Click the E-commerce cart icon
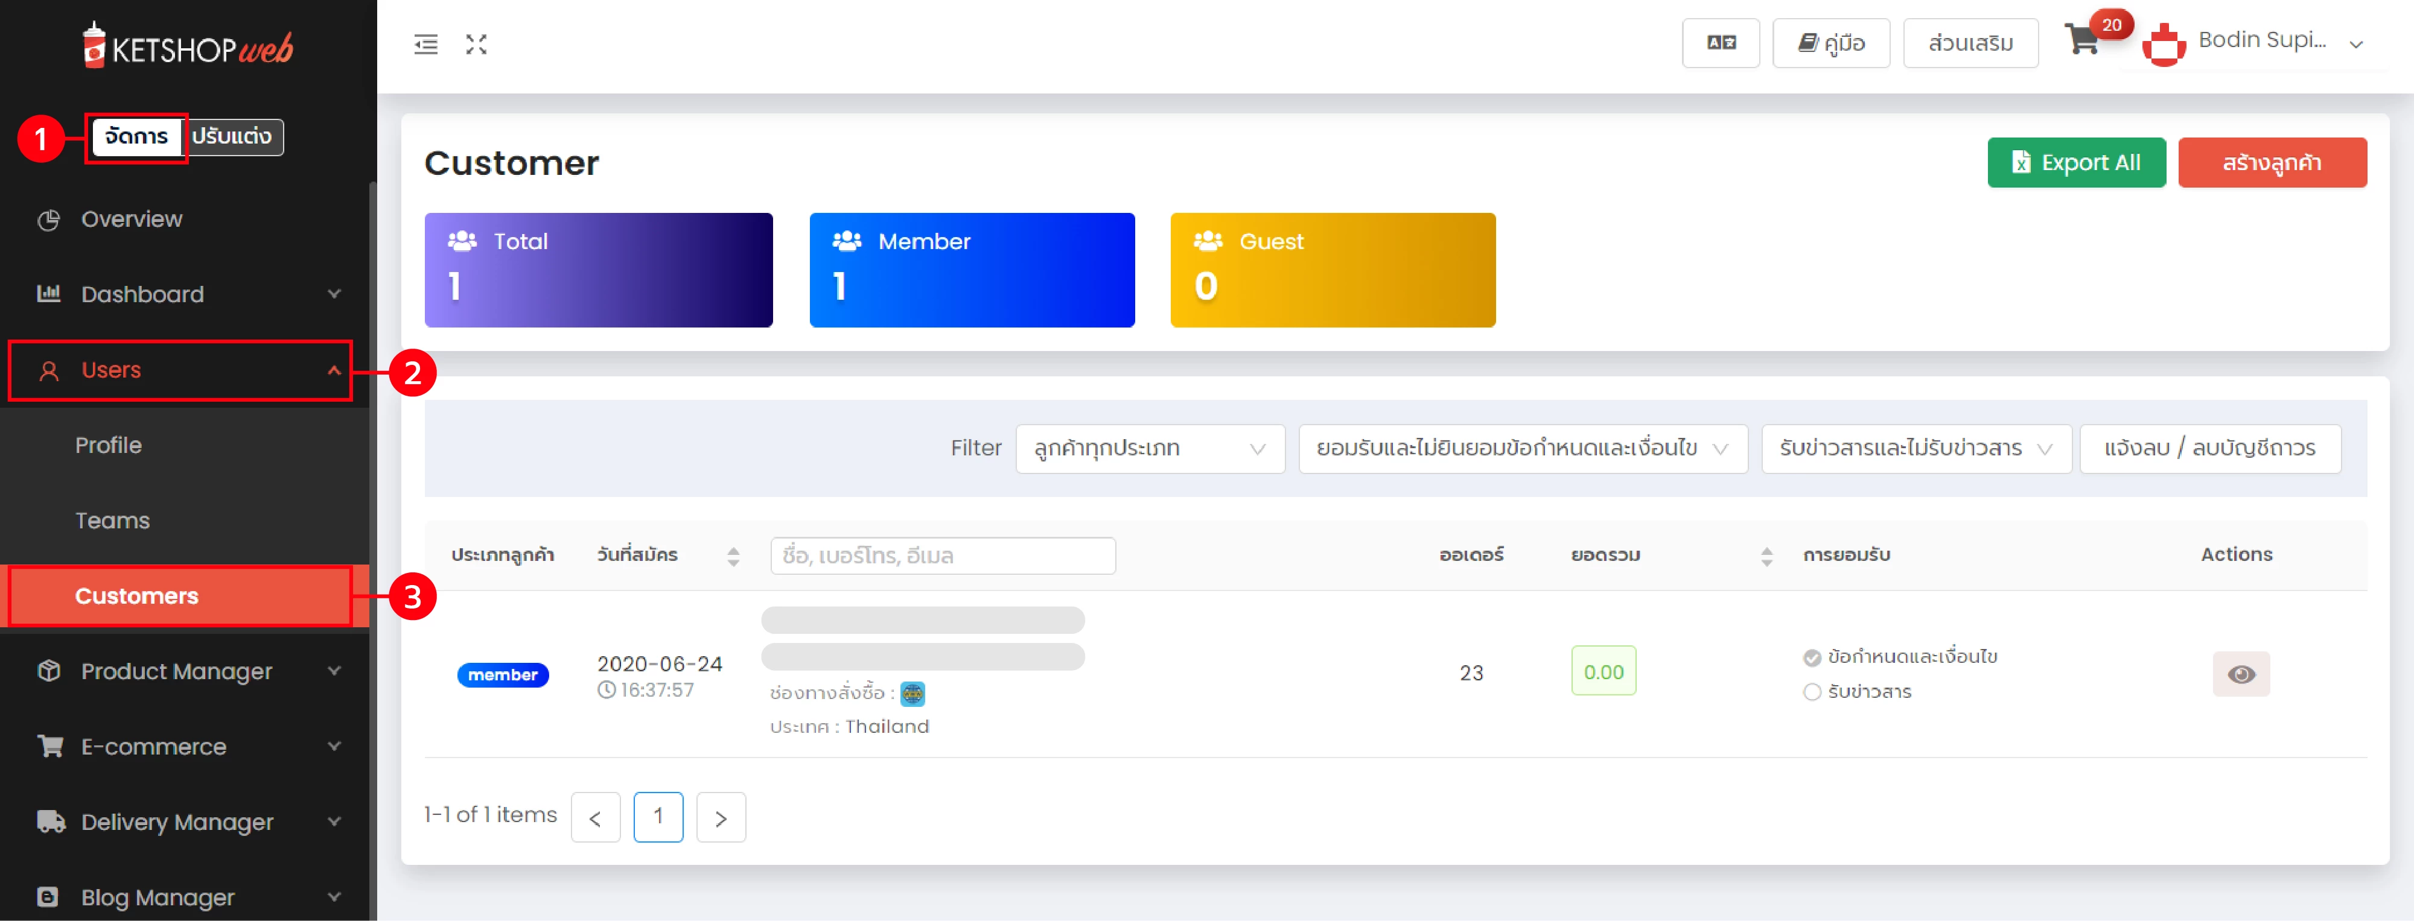 click(x=49, y=746)
